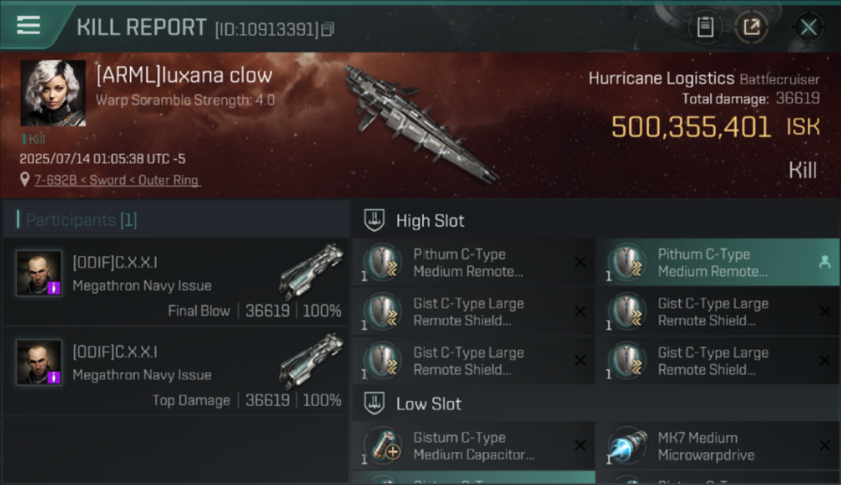Open location 7-692B Sword Outer Ring
841x485 pixels.
(x=116, y=180)
